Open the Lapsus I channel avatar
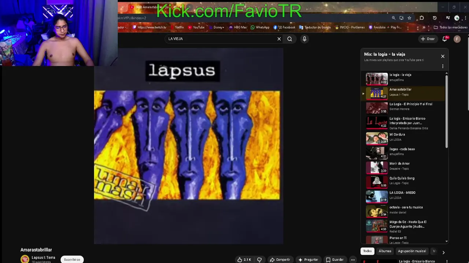Viewport: 469px width, 263px height. click(x=25, y=259)
